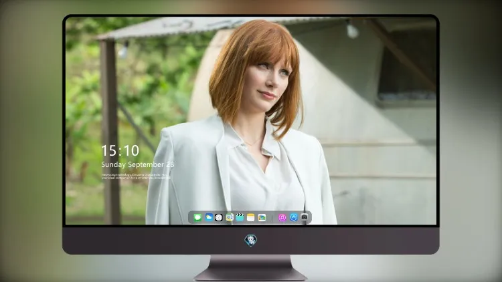Open the Clock app in the dock
This screenshot has height=282, width=502.
pos(219,217)
